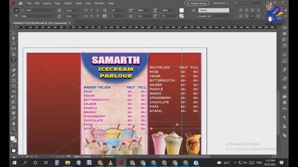Open the 20 pt leading dropdown
The image size is (298, 167).
(79, 16)
